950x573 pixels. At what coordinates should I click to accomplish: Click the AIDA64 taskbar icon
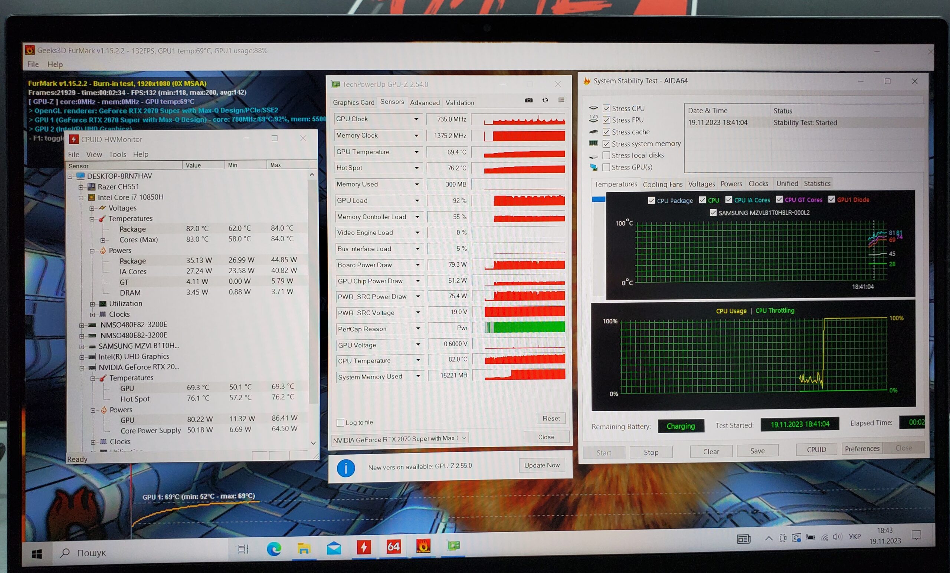(393, 546)
